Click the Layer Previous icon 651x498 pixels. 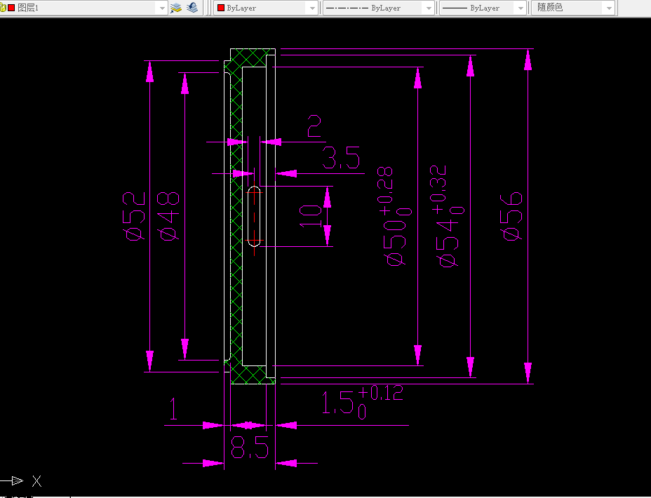(x=192, y=8)
